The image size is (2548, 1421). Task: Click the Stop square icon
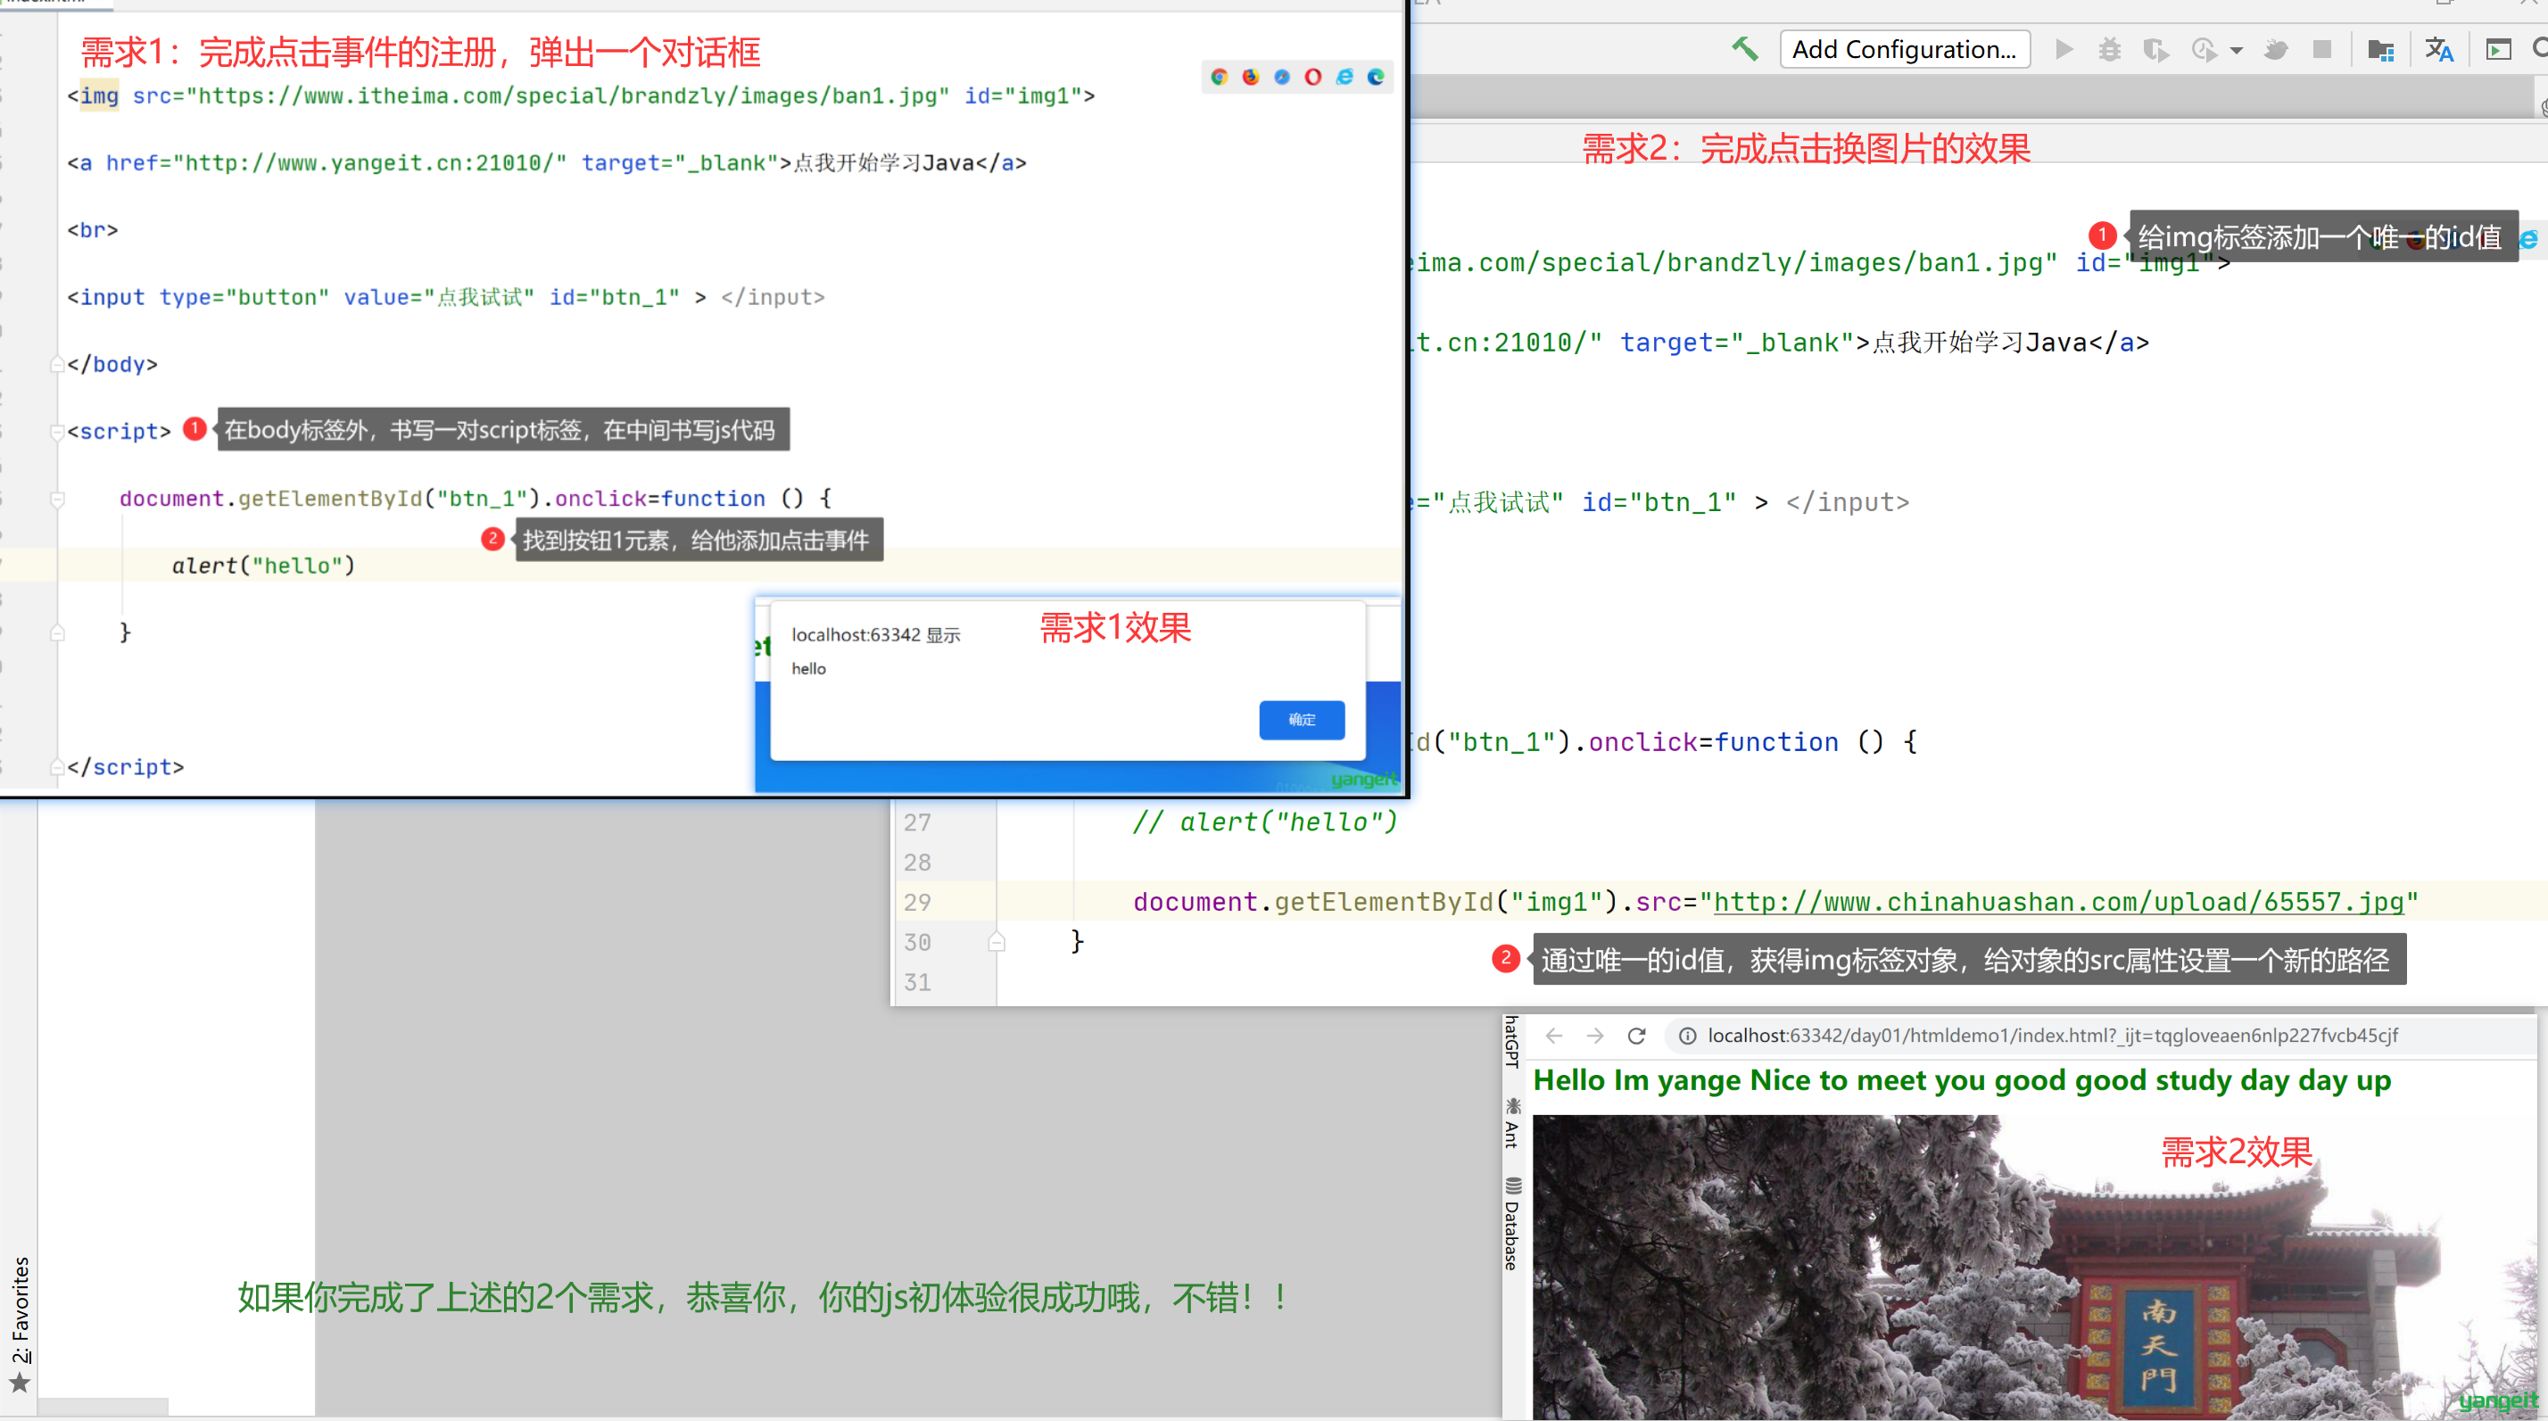(x=2322, y=49)
